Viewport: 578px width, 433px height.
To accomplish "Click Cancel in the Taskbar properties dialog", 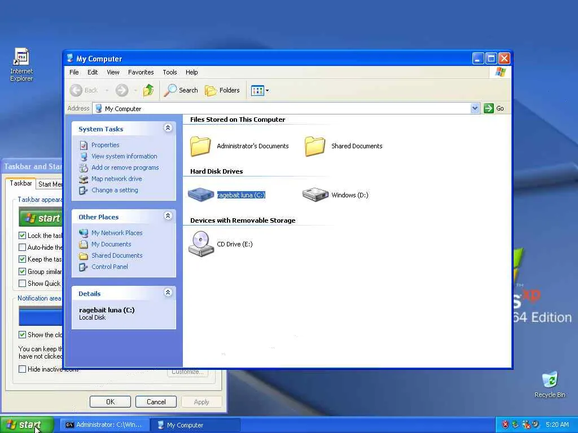I will click(156, 401).
